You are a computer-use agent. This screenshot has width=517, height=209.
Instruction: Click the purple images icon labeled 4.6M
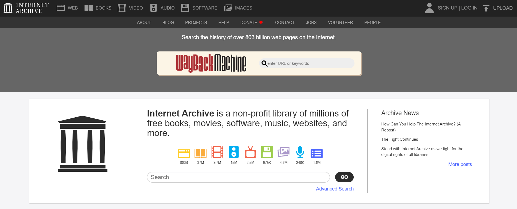(284, 152)
